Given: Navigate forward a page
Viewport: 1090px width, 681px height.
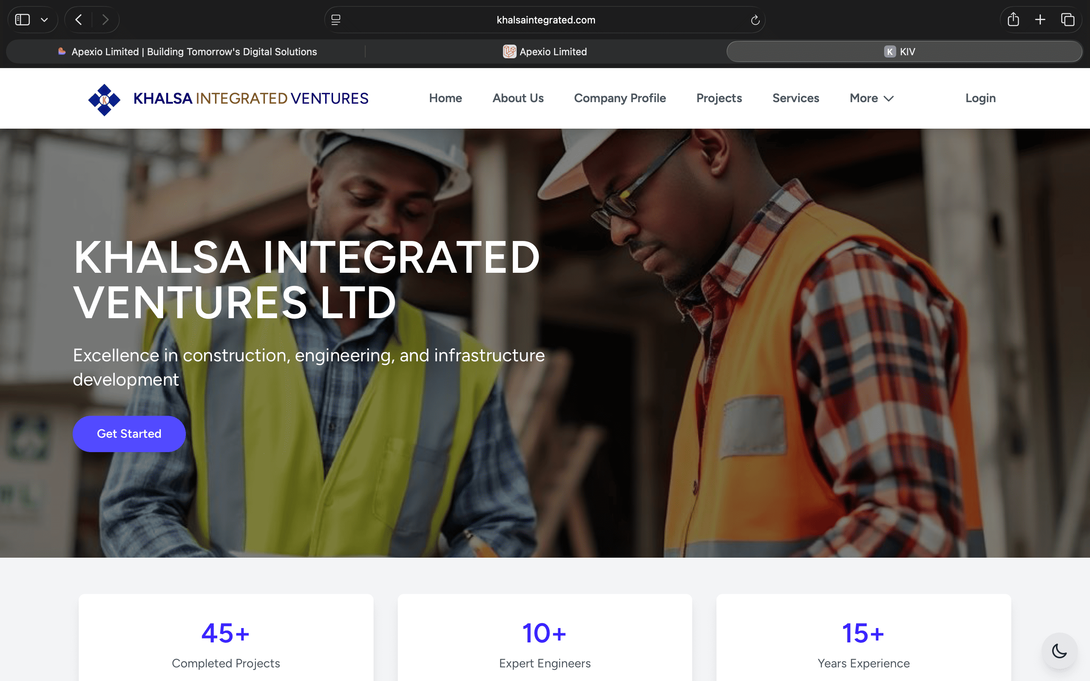Looking at the screenshot, I should pos(105,19).
